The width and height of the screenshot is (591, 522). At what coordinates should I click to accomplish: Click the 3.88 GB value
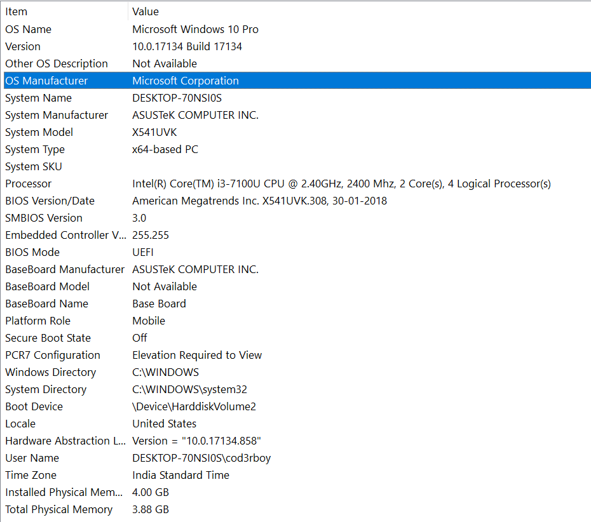pos(151,509)
